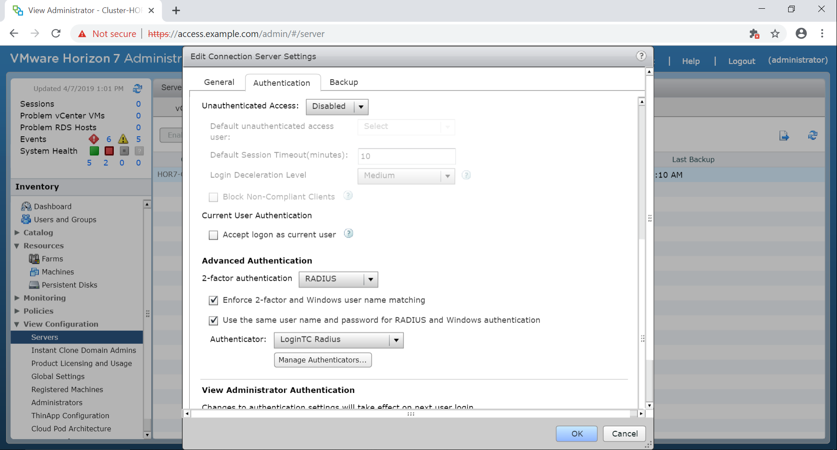The width and height of the screenshot is (837, 450).
Task: Open help for Login Deceleration Level
Action: pyautogui.click(x=466, y=175)
